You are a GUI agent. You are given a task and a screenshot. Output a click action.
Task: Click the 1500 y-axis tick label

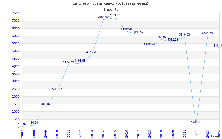pos(16,104)
